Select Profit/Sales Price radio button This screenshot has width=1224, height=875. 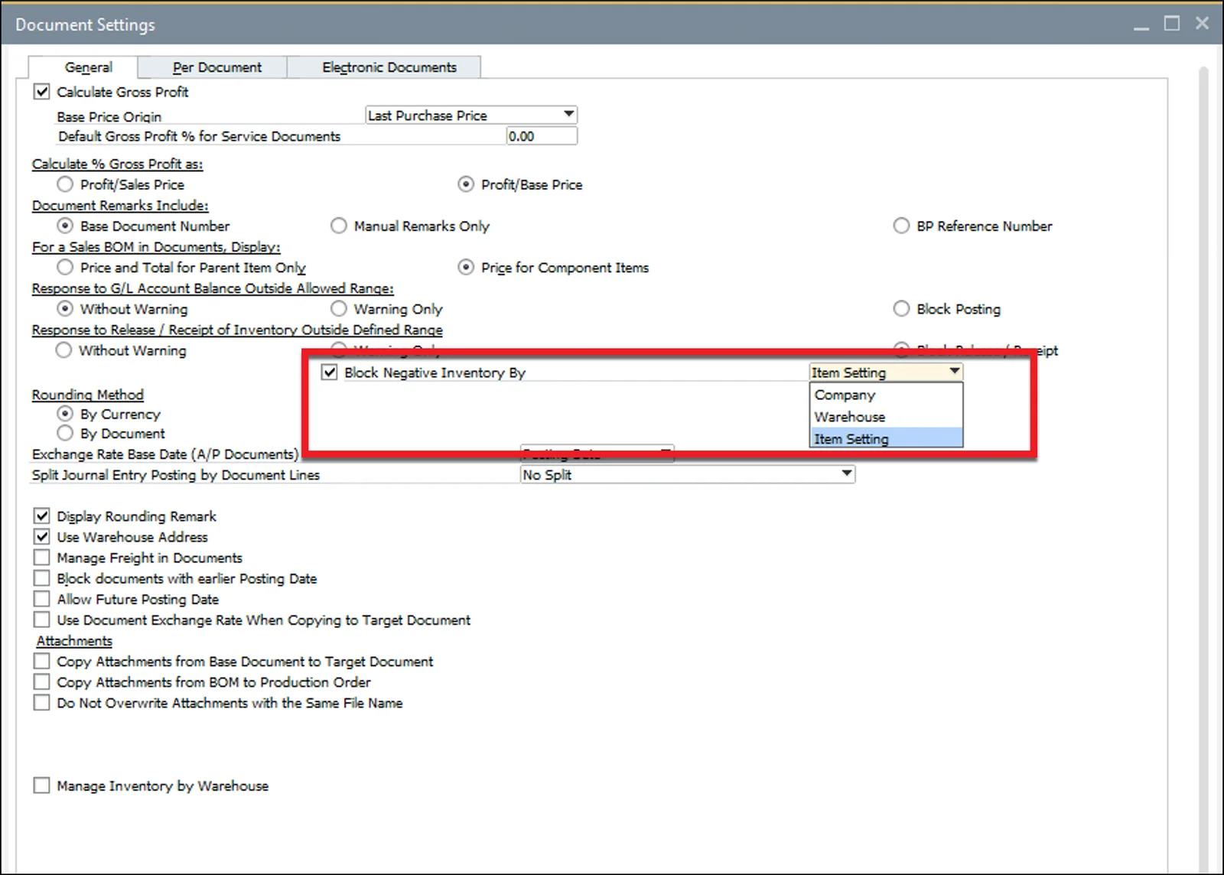click(65, 184)
